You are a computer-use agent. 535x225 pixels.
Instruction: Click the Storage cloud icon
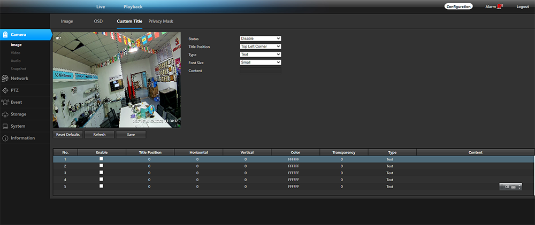point(5,114)
